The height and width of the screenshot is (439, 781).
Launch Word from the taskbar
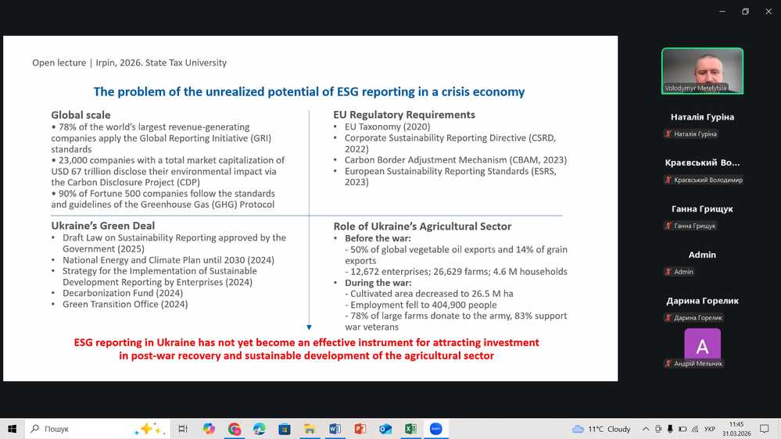tap(335, 429)
